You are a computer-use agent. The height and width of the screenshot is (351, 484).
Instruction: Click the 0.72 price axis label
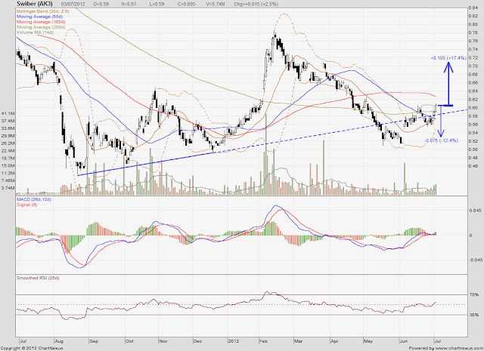pos(473,57)
